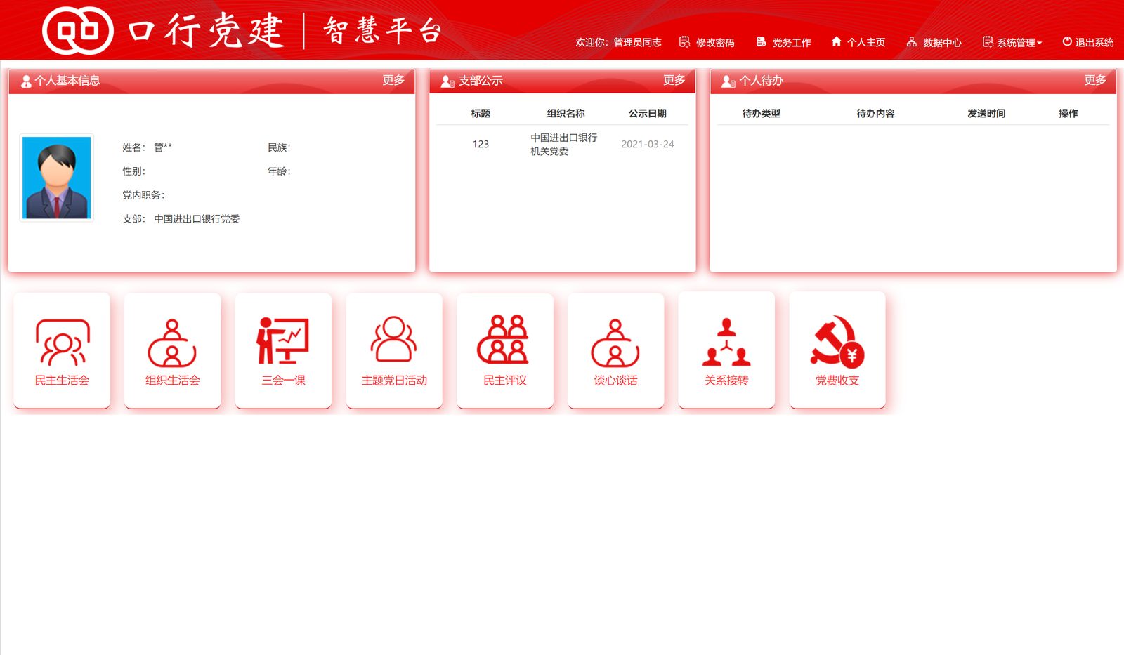Click the 个人待办 panel icon
The width and height of the screenshot is (1124, 655).
[728, 81]
